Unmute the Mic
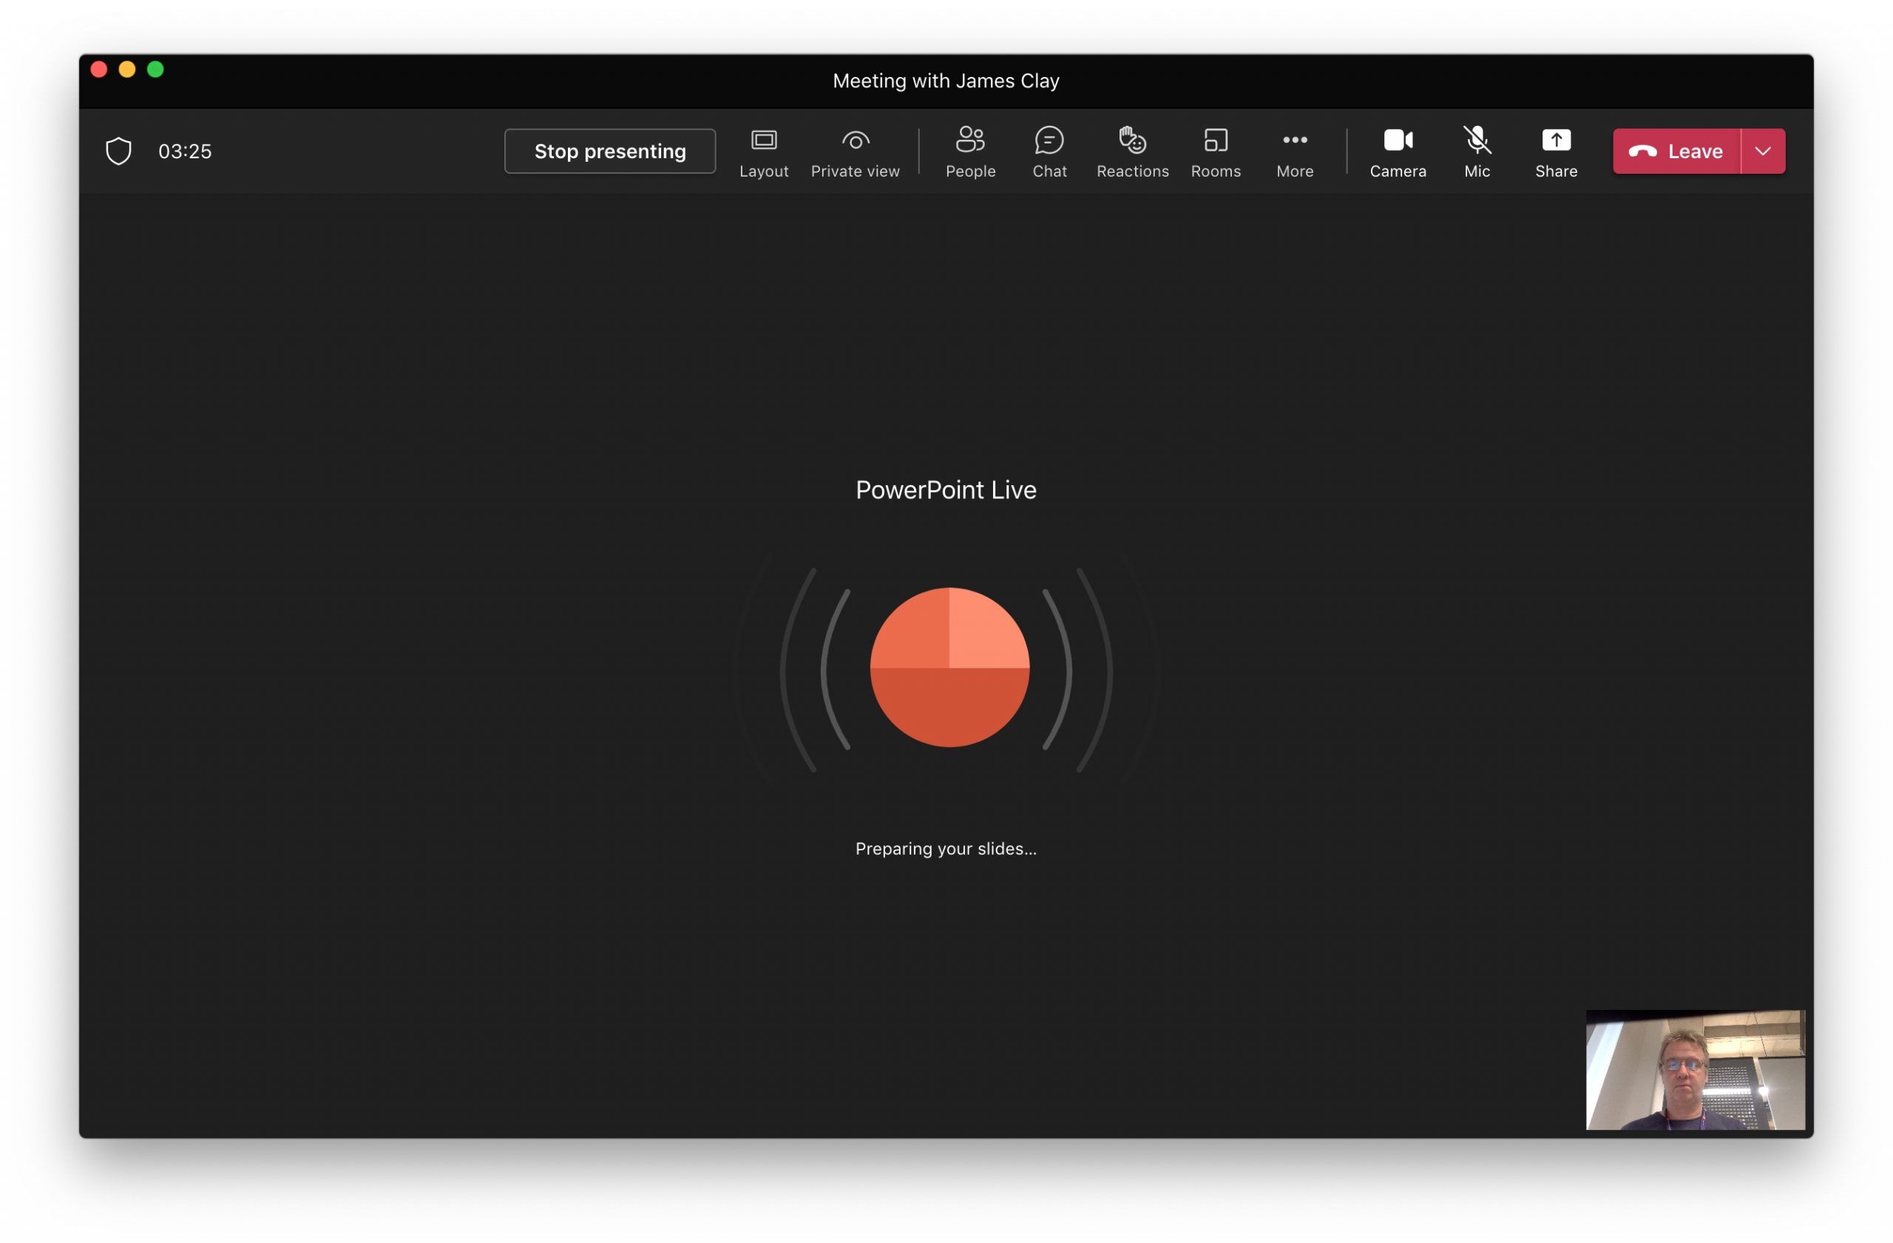This screenshot has width=1893, height=1243. [1477, 152]
